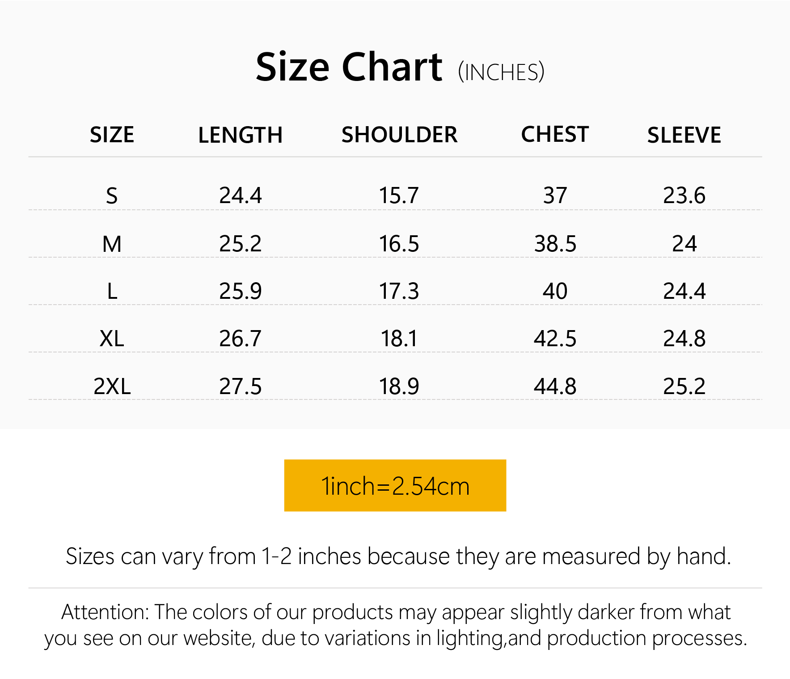Click the Attention color disclaimer text

(396, 625)
